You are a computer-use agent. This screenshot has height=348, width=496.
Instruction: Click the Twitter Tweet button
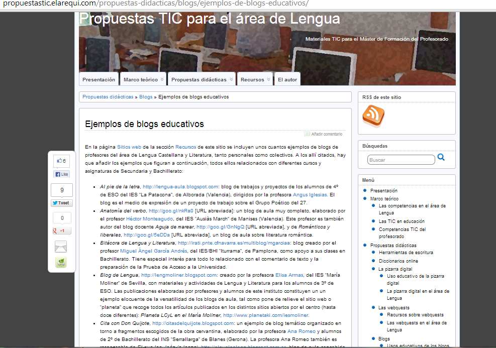(62, 203)
